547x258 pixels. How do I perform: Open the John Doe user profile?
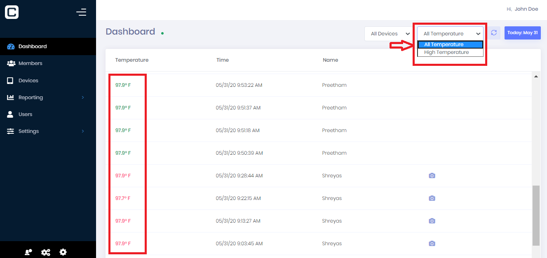click(526, 9)
